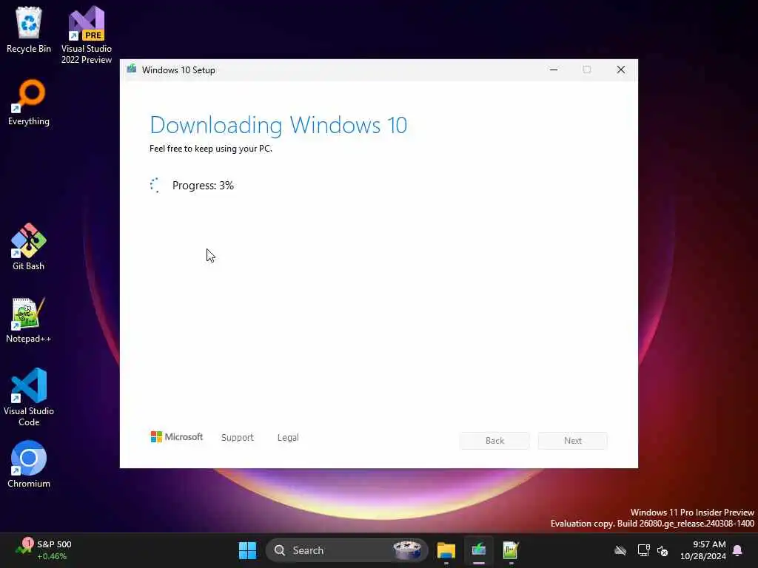The image size is (758, 568).
Task: Select the Visual Studio Code desktop shortcut
Action: tap(29, 397)
